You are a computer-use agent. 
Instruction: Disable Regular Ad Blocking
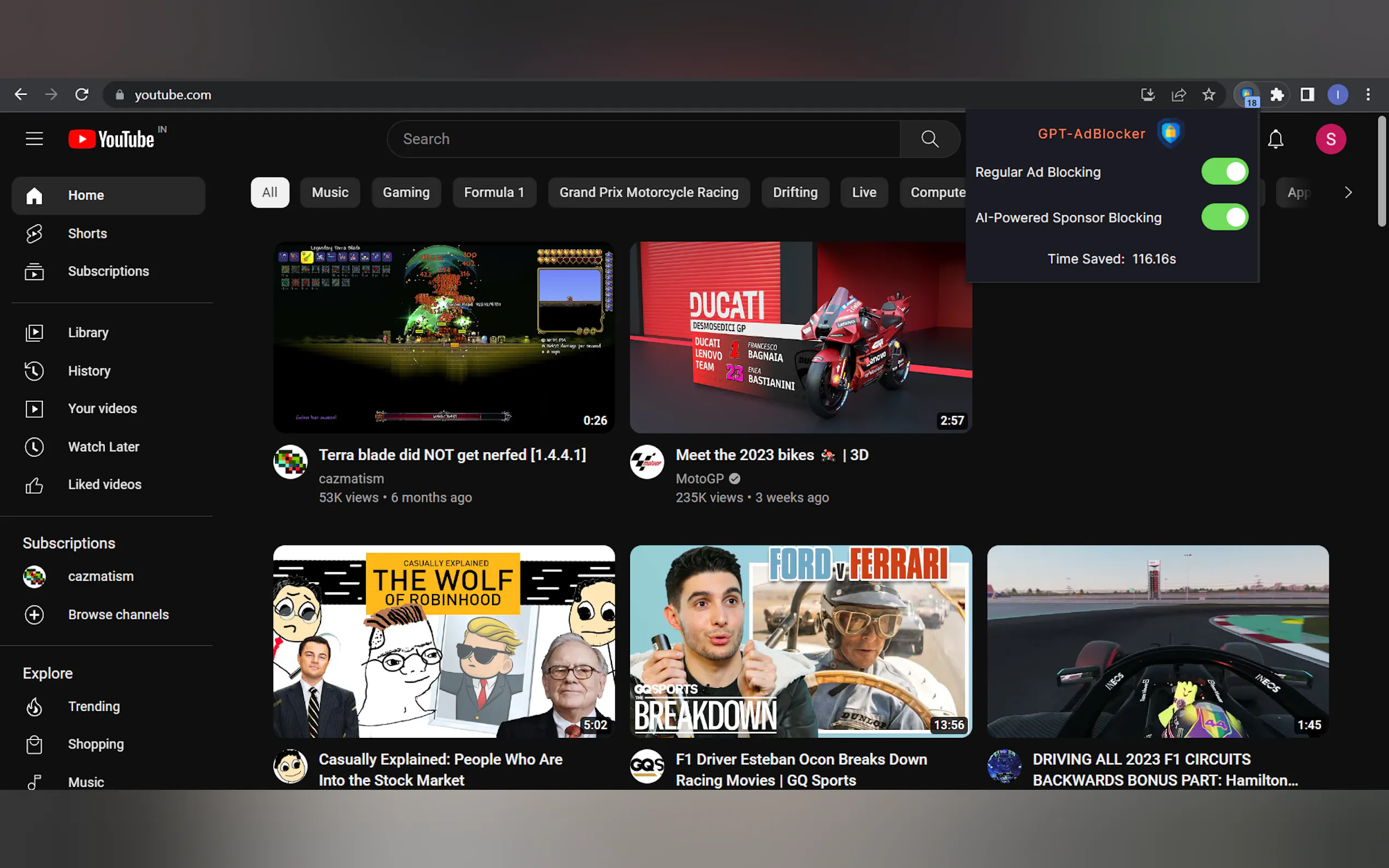pyautogui.click(x=1225, y=171)
